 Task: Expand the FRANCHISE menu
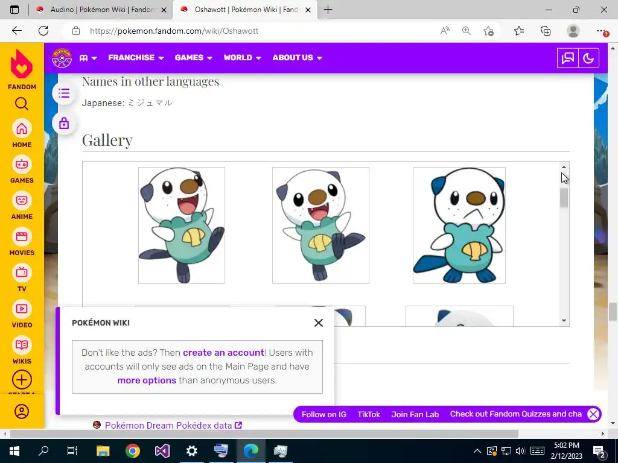point(136,57)
